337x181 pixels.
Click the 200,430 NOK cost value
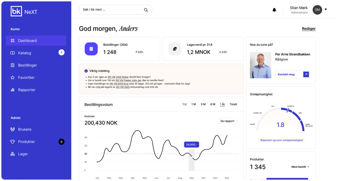(101, 123)
